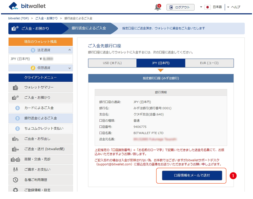
Task: Click the withdrawal icon beside ご出金・お引出し
Action: click(x=15, y=139)
